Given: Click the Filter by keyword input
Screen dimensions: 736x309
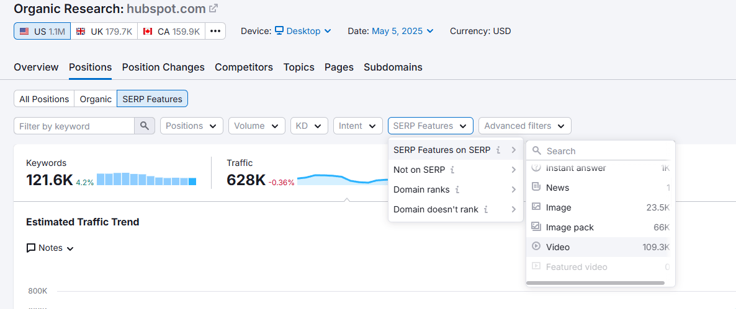Looking at the screenshot, I should point(74,126).
